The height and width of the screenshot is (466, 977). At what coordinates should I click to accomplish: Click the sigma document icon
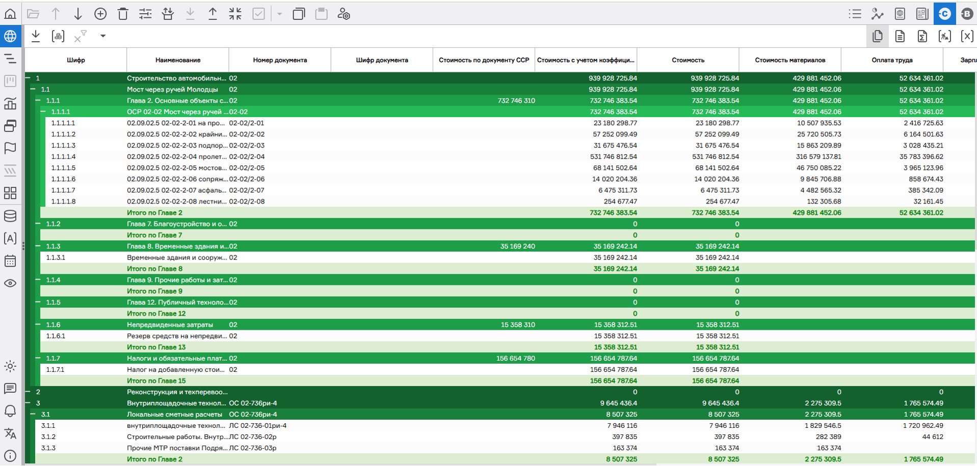pos(922,36)
